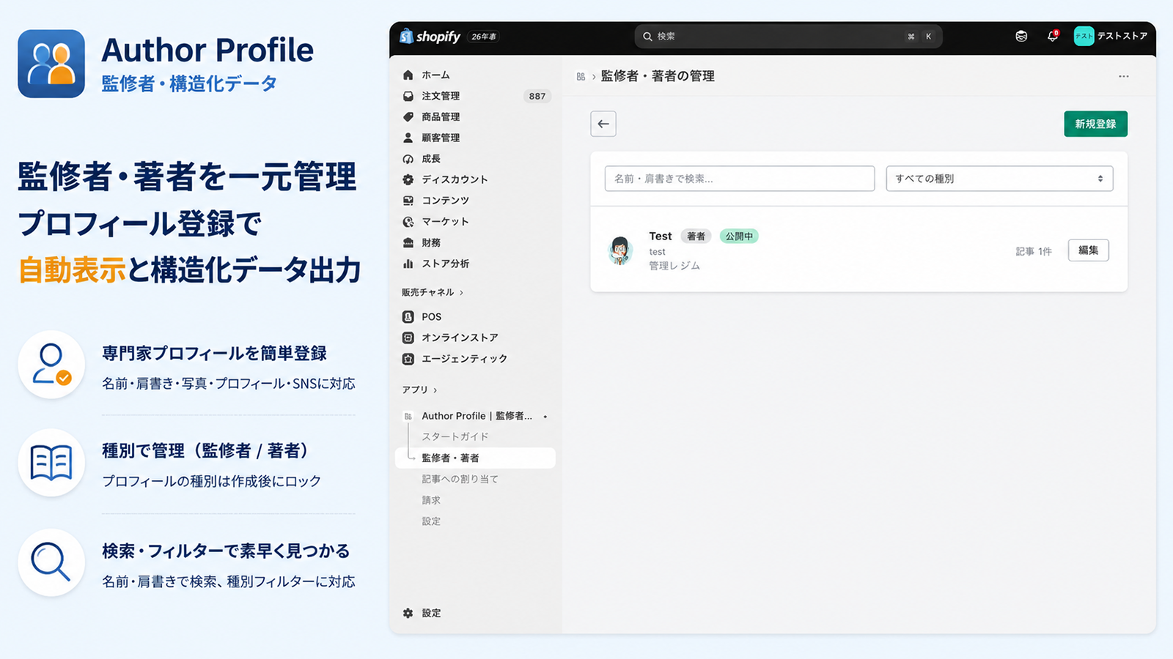1173x659 pixels.
Task: Open Author Profile app in the sidebar
Action: [475, 416]
